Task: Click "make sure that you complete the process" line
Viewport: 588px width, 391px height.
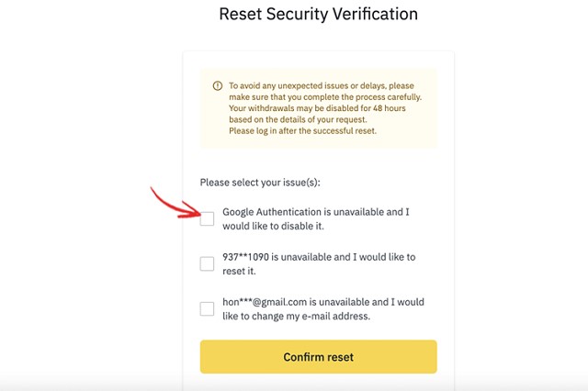Action: pyautogui.click(x=325, y=97)
